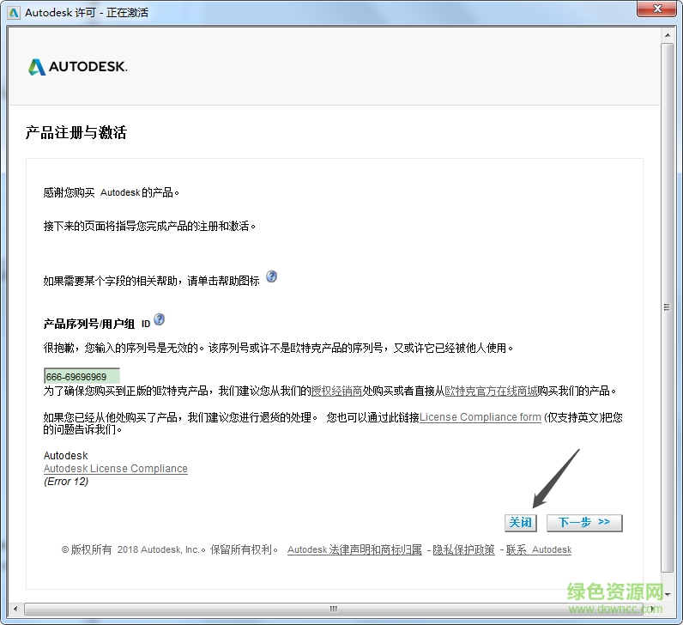Image resolution: width=683 pixels, height=625 pixels.
Task: Click the serial number field 666-69696969
Action: (x=82, y=376)
